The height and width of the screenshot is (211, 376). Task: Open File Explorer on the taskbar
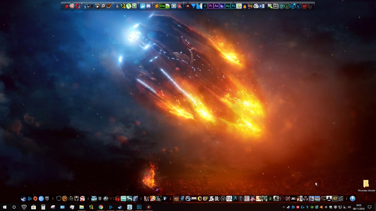81,207
